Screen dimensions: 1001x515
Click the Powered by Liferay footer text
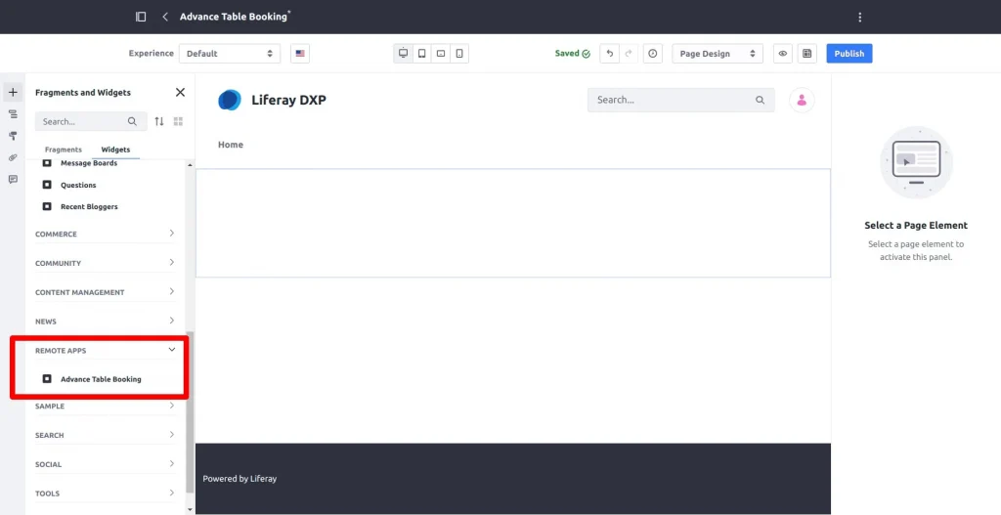[x=239, y=479]
